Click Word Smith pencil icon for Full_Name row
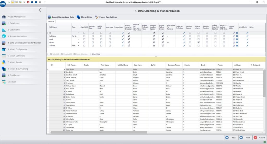Image resolution: width=267 pixels, height=144 pixels. tap(247, 36)
